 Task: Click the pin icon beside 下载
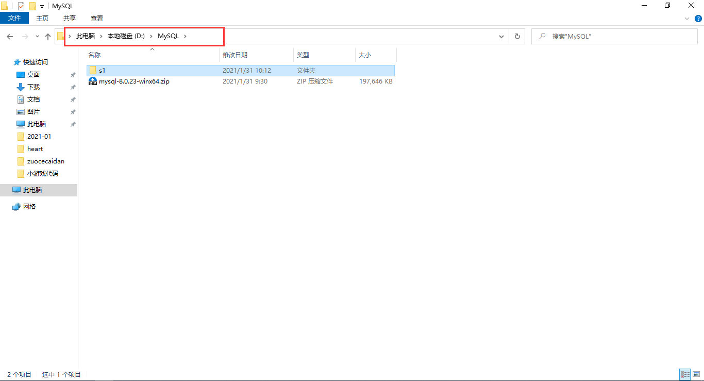[73, 87]
